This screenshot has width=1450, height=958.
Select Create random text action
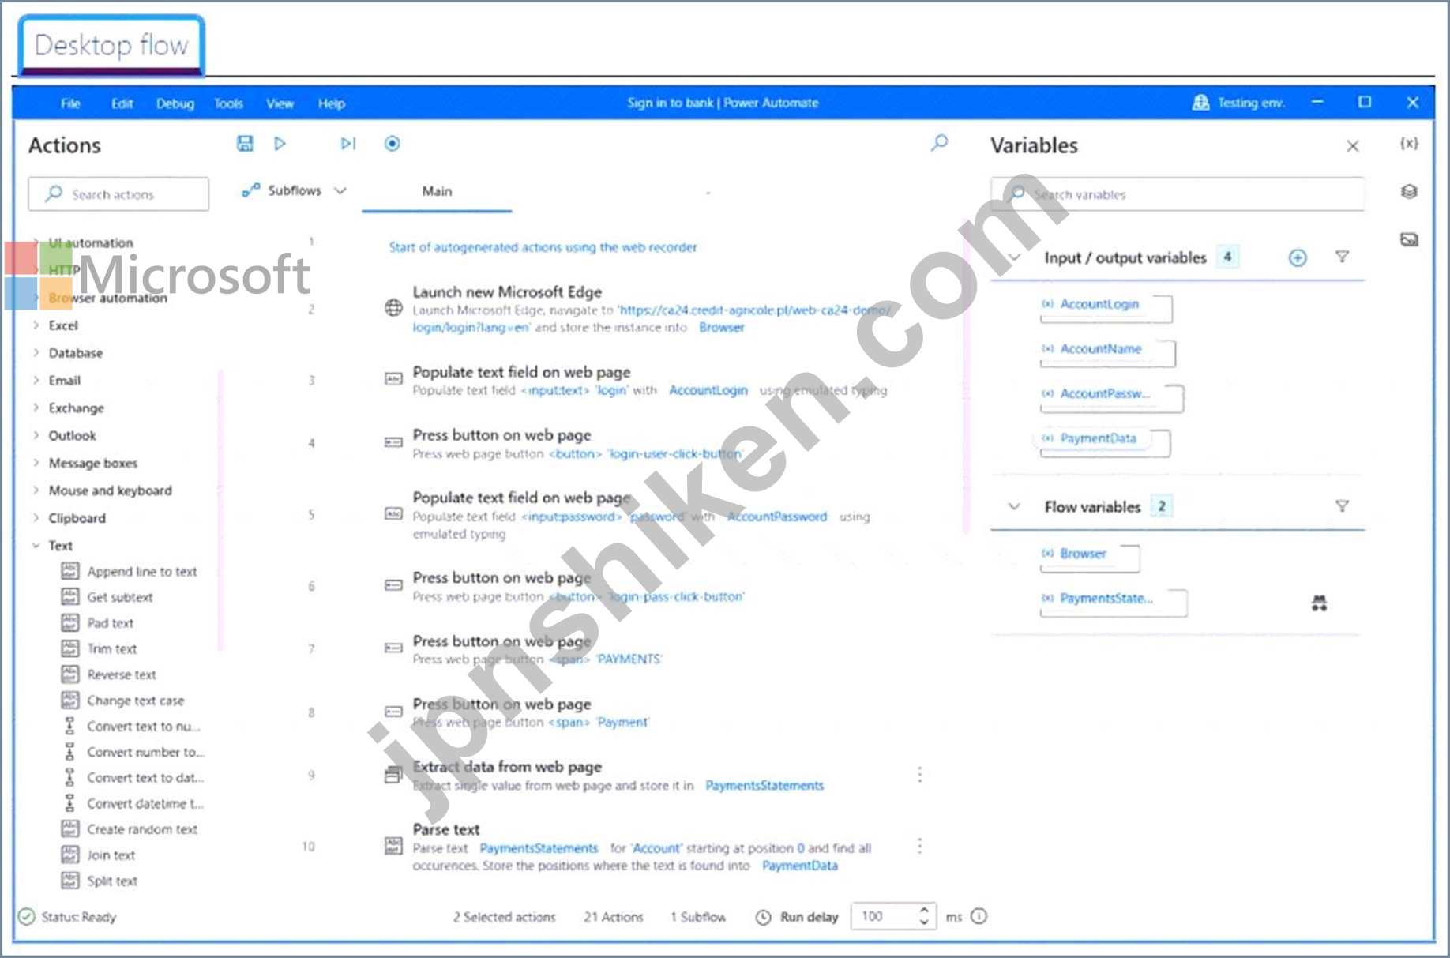[130, 829]
